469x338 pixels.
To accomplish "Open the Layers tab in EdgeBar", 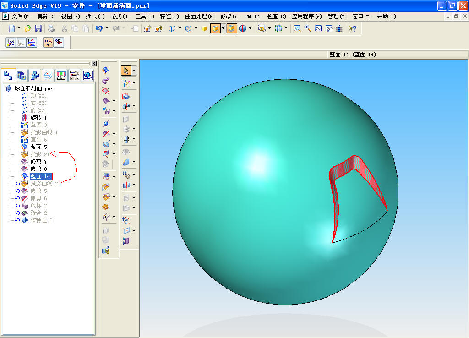I will coord(48,76).
